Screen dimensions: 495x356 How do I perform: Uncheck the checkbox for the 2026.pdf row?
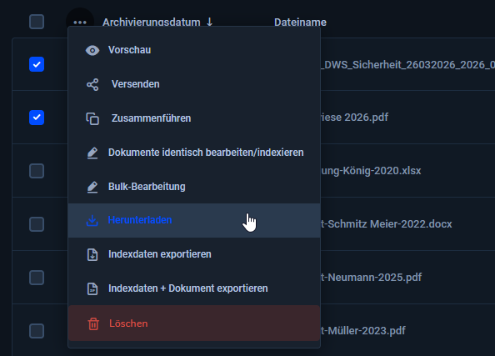37,118
